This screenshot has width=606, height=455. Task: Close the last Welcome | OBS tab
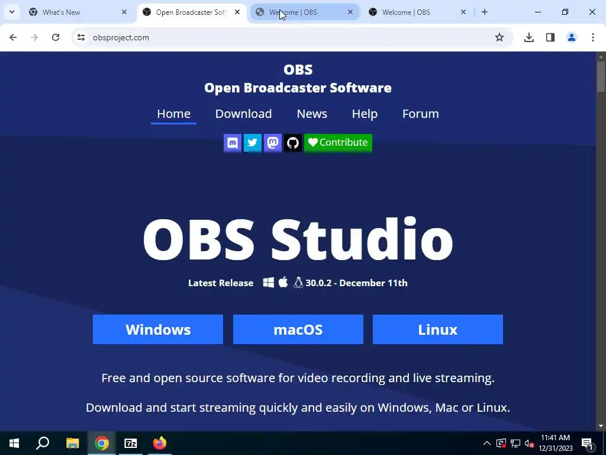tap(463, 12)
